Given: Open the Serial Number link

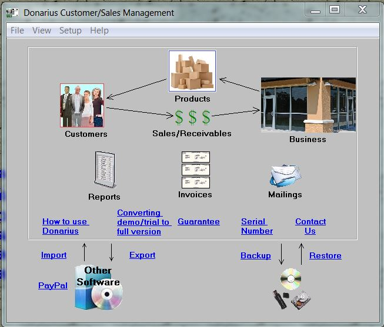Looking at the screenshot, I should point(257,226).
